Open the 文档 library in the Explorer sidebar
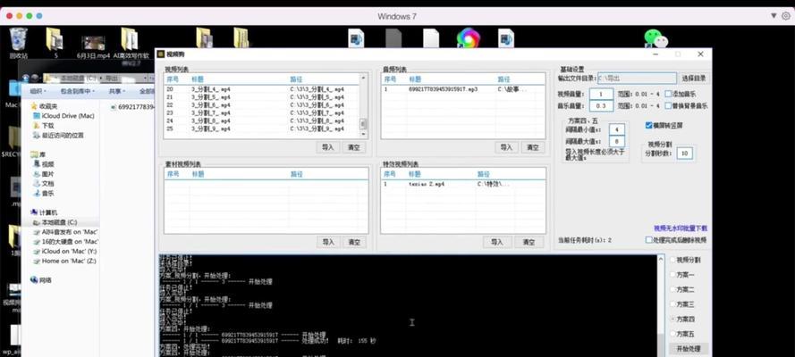The width and height of the screenshot is (795, 357). coord(44,184)
